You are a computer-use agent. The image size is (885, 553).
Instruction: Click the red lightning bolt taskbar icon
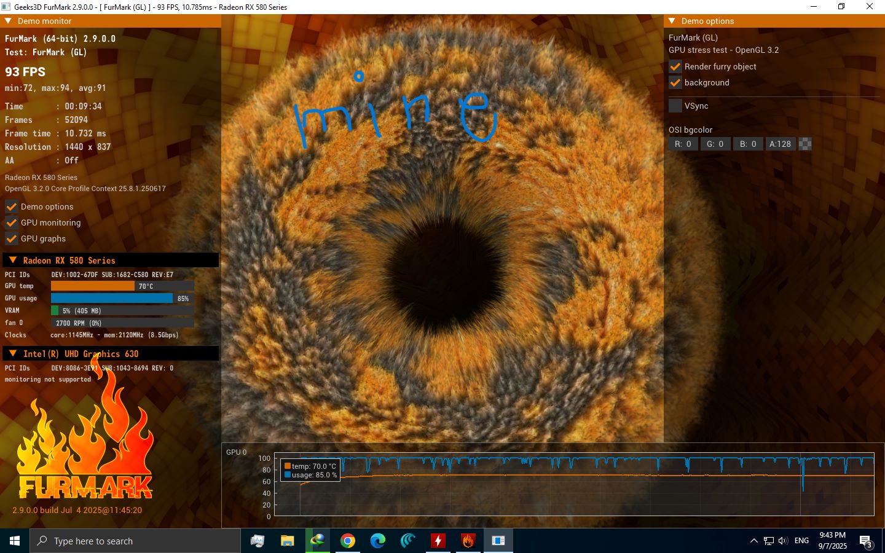pos(438,541)
